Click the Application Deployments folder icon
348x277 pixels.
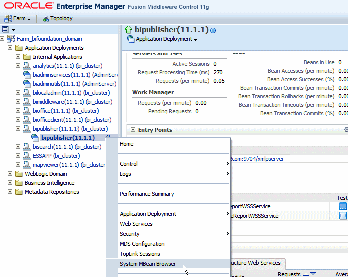pos(19,48)
